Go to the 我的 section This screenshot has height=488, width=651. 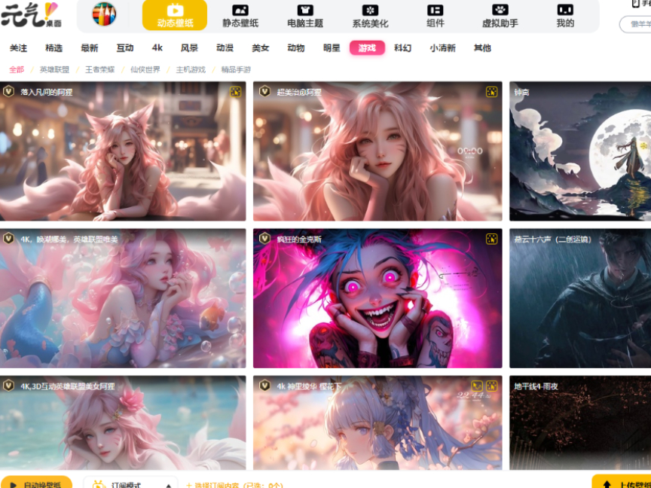565,16
